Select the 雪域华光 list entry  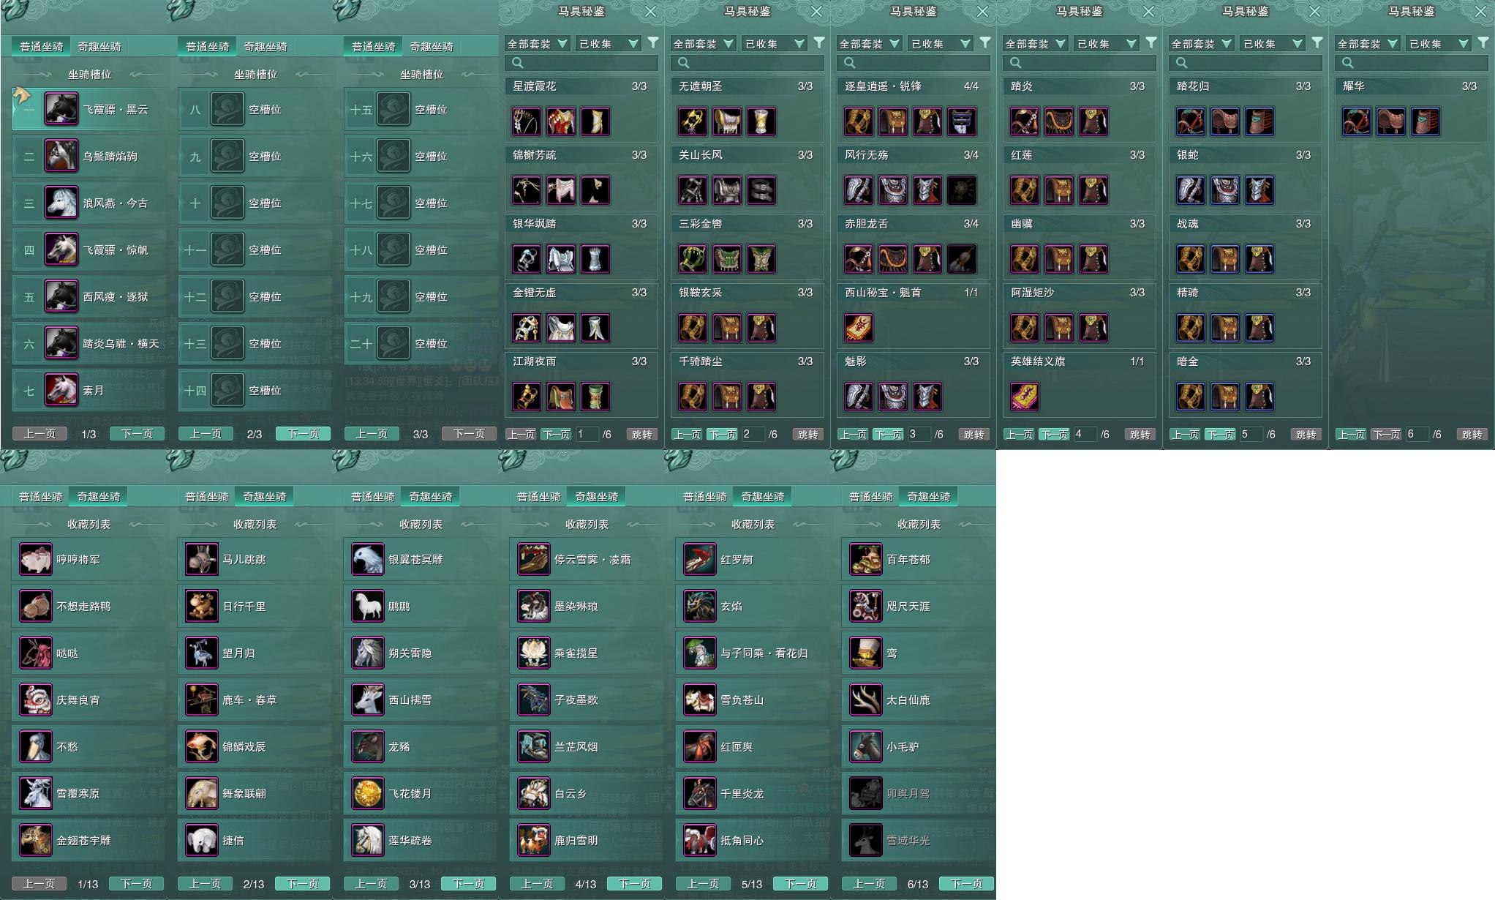coord(918,840)
